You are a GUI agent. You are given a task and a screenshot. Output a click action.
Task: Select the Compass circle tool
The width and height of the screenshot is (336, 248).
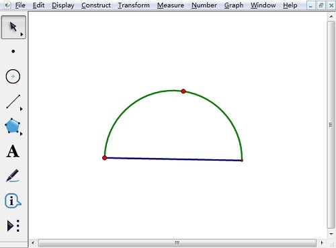coord(13,77)
